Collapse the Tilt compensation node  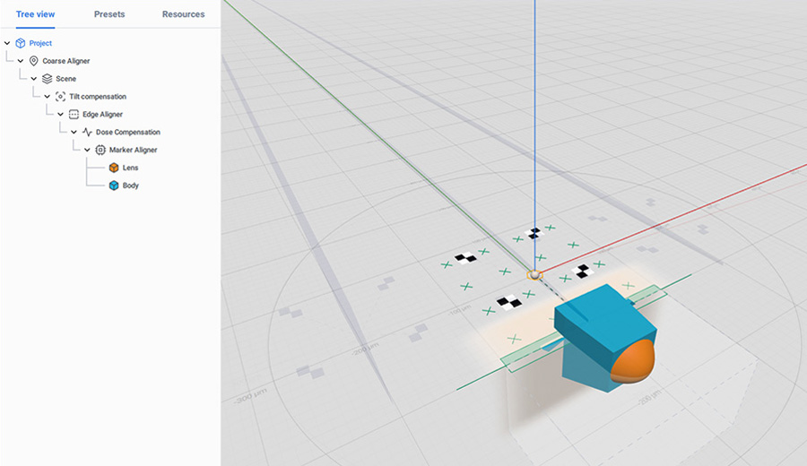[48, 97]
